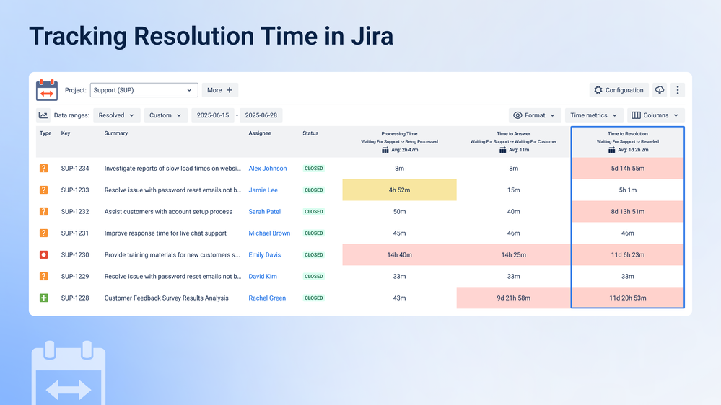Open assignee Emily Davis link

264,255
